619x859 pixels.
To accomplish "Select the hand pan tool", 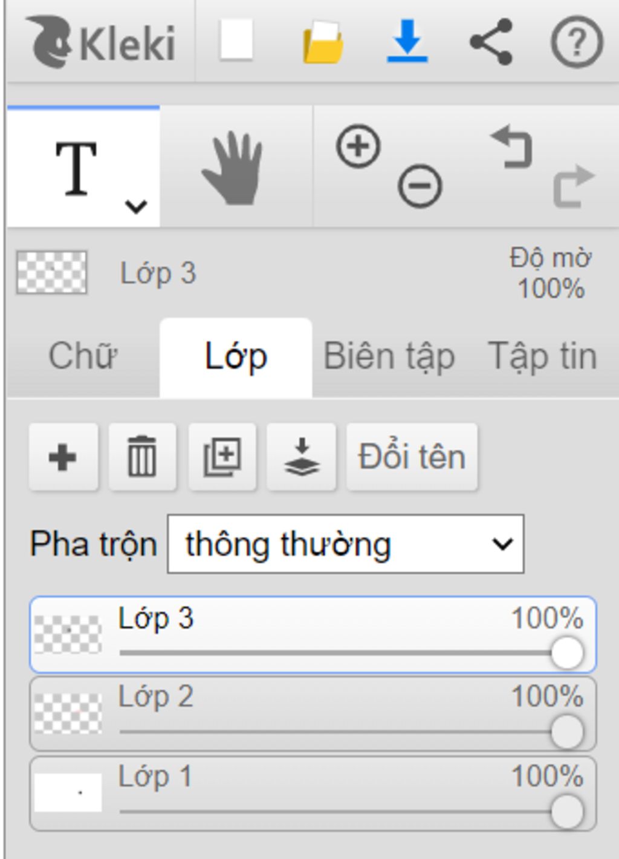I will 233,168.
